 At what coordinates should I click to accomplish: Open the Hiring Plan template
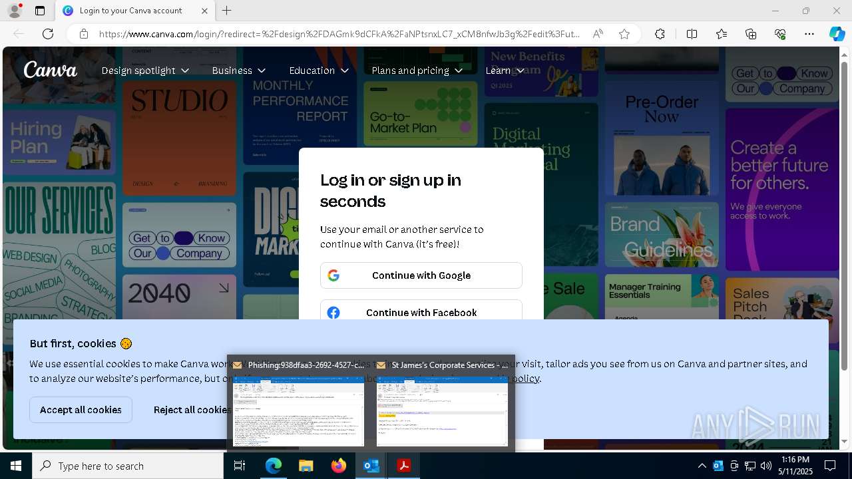[59, 142]
